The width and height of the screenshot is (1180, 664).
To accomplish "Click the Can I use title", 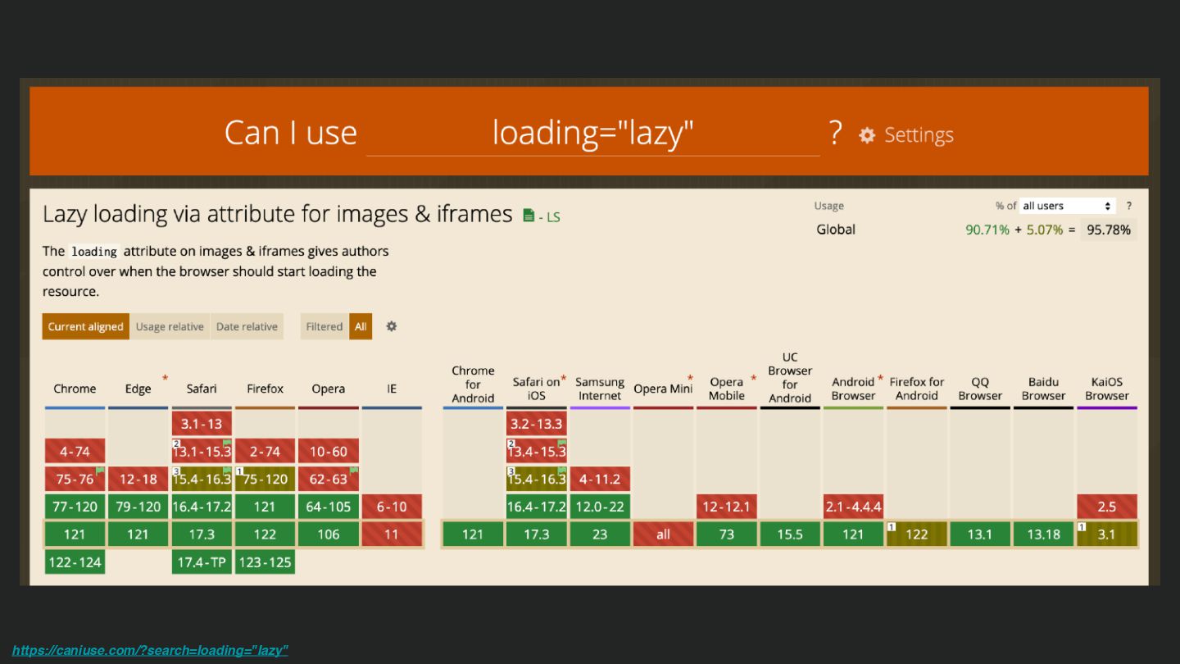I will pos(291,133).
